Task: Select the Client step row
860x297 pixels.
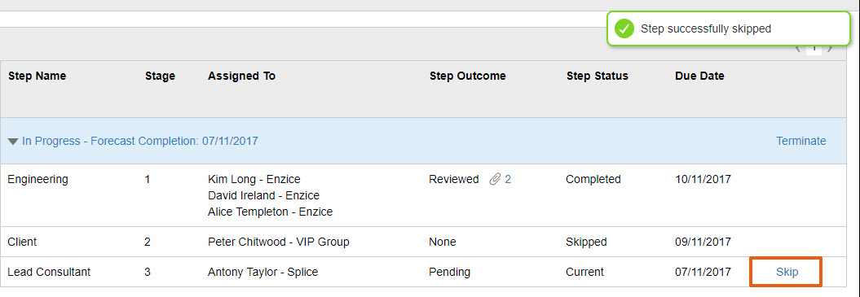Action: 422,242
